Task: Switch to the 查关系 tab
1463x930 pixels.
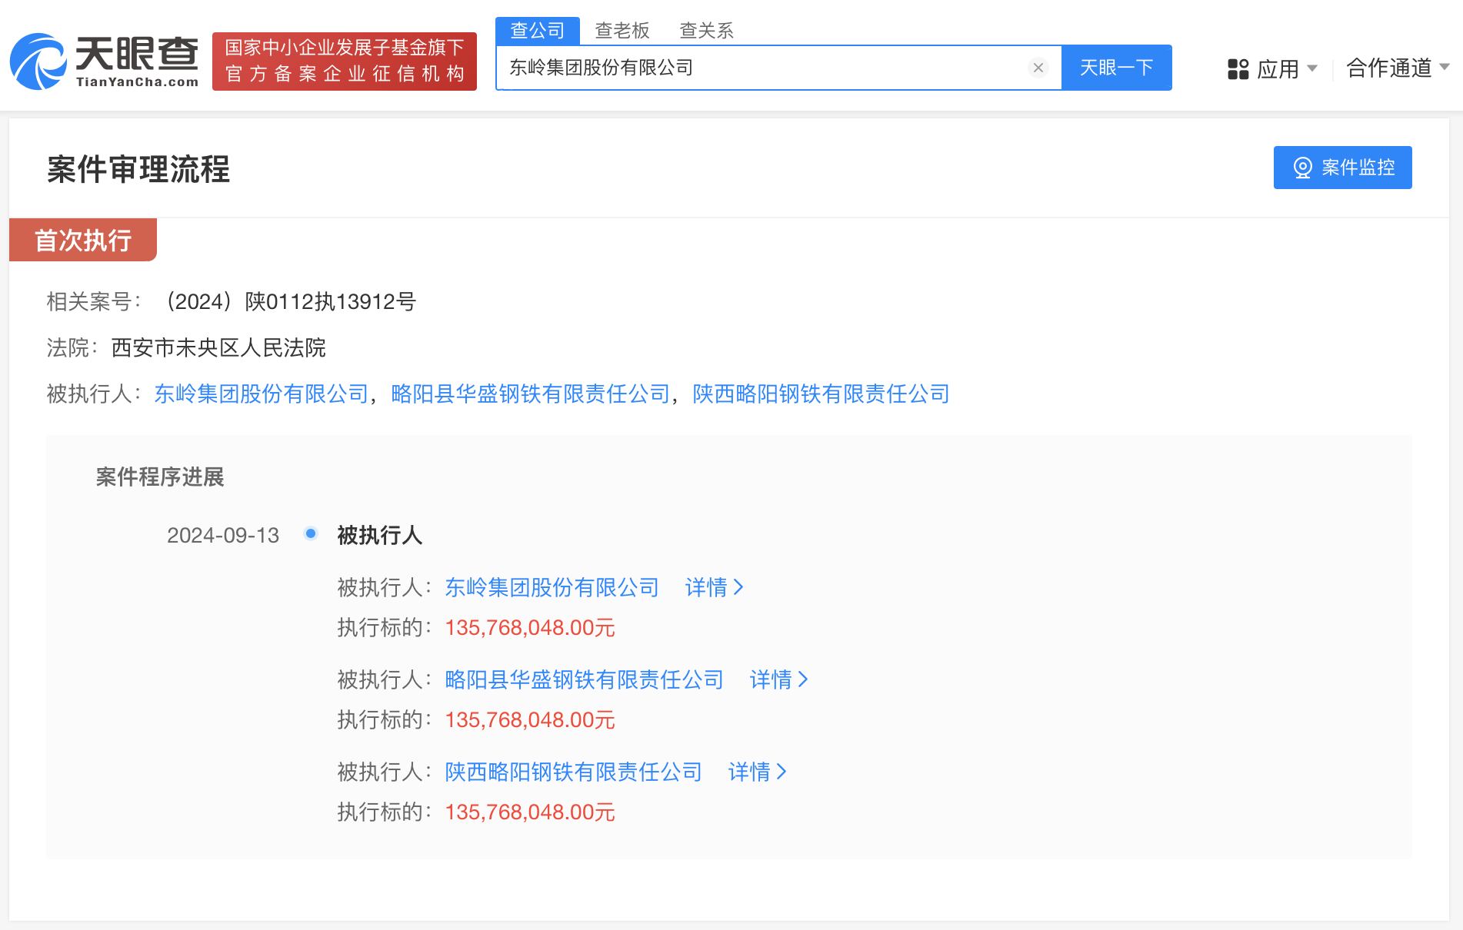Action: pyautogui.click(x=705, y=31)
